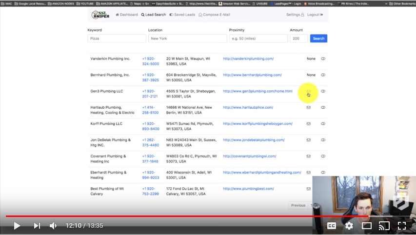
Task: Switch to theater mode
Action: pos(367,226)
